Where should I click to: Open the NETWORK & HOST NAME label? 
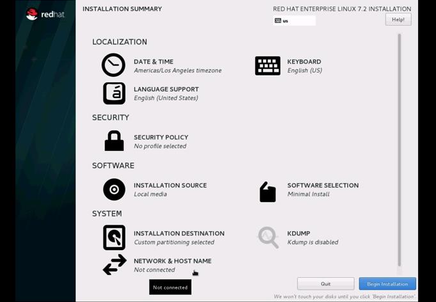[x=173, y=261]
